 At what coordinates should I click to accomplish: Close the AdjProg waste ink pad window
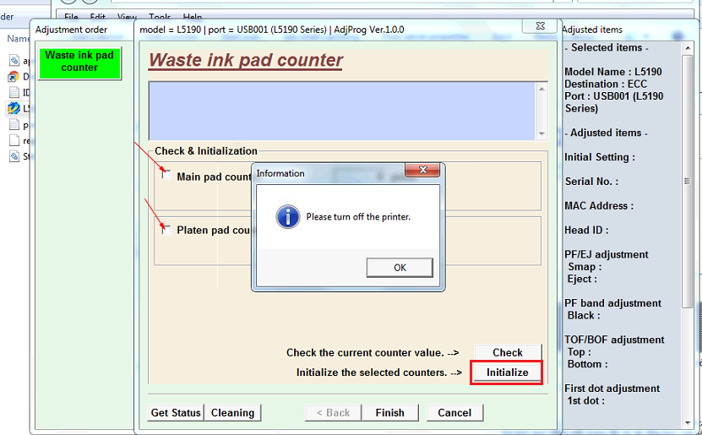click(x=541, y=26)
